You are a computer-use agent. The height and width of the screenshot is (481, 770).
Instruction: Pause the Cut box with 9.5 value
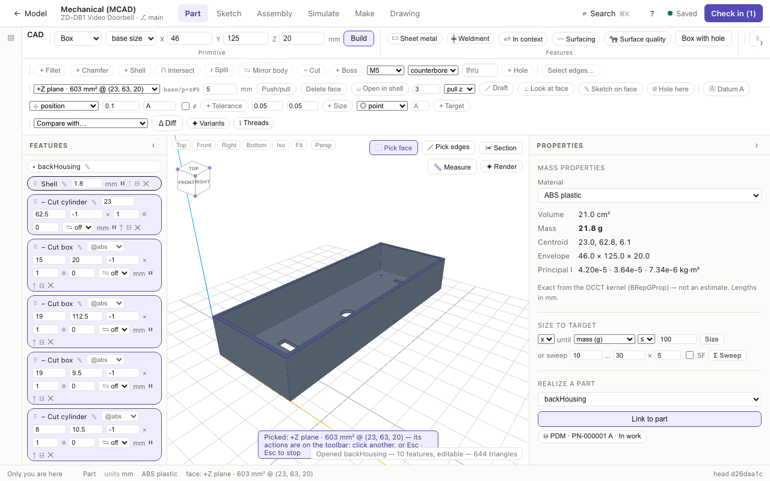[x=150, y=386]
